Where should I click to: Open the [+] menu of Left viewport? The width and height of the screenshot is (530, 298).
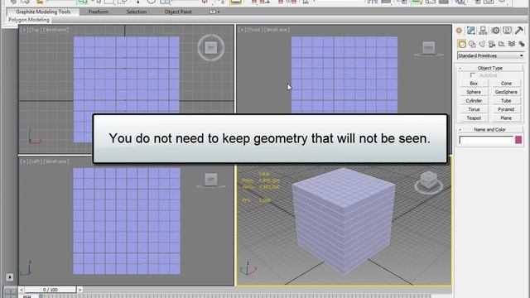tap(24, 161)
